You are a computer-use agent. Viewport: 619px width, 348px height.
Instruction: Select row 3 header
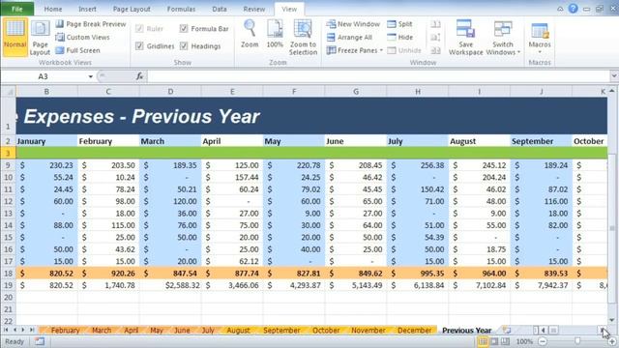8,153
